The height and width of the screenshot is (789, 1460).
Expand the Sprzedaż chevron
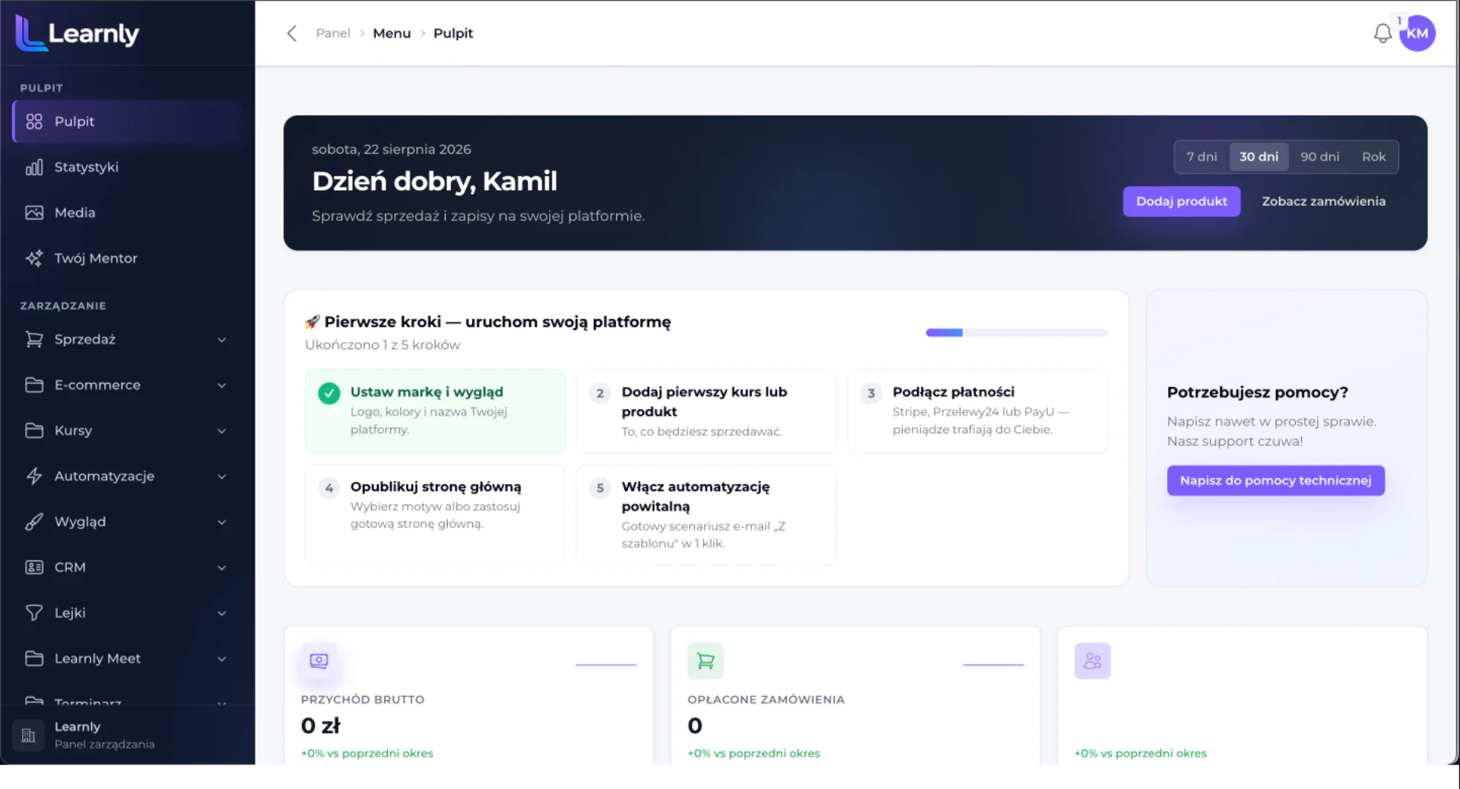pyautogui.click(x=222, y=340)
